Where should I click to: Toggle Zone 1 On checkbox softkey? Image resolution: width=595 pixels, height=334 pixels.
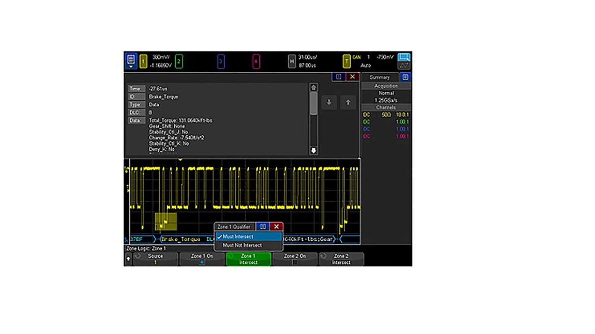tap(202, 259)
